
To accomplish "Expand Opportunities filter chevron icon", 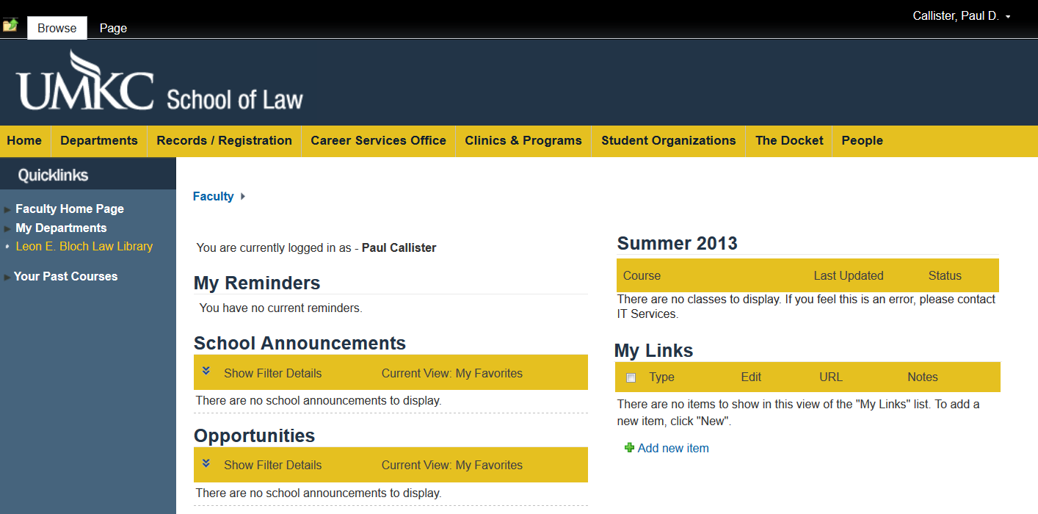I will [x=206, y=463].
